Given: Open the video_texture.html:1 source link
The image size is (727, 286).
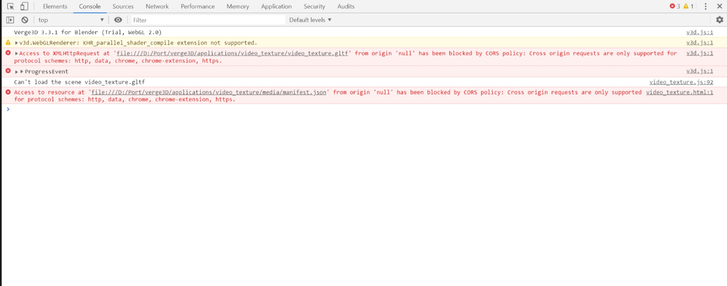Looking at the screenshot, I should tap(679, 92).
